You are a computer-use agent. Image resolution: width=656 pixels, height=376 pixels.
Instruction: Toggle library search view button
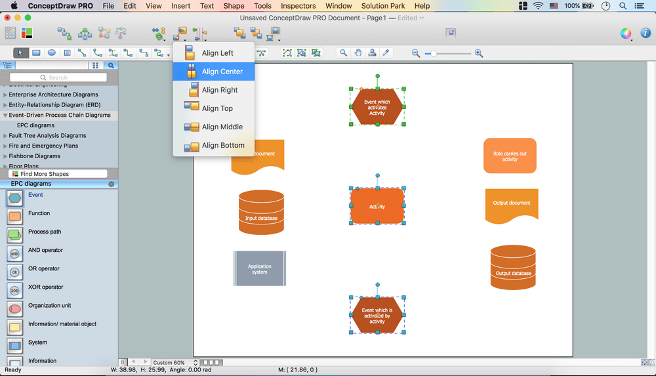click(111, 66)
